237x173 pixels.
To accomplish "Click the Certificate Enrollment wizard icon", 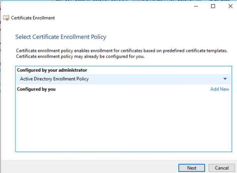I will tap(6, 18).
